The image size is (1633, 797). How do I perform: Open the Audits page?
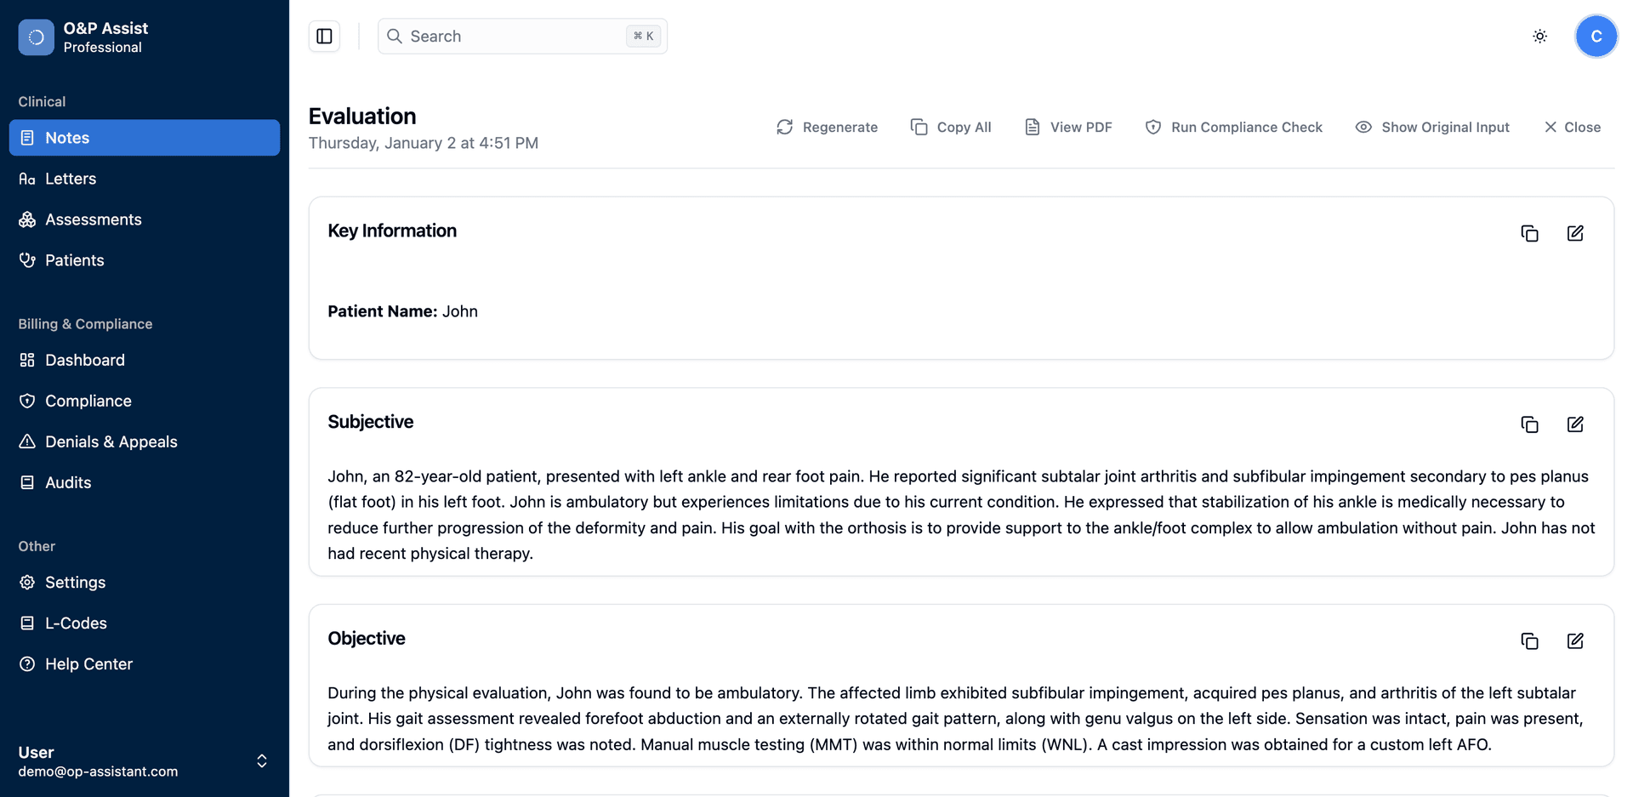click(145, 482)
